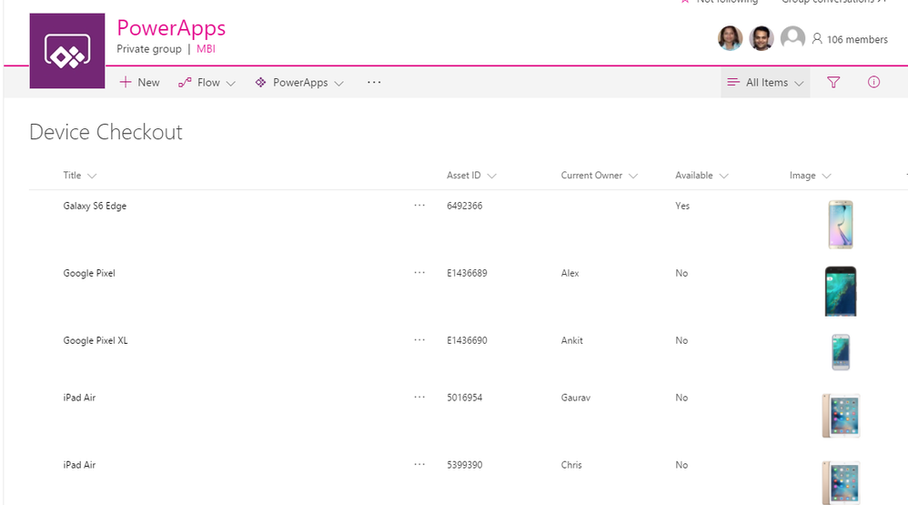Open the PowerApps group logo tile
Viewport: 908px width, 505px height.
tap(67, 51)
